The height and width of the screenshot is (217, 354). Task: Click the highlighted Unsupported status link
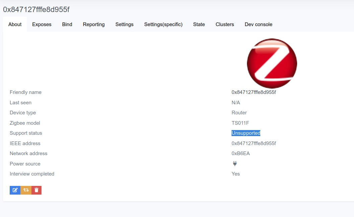[x=246, y=133]
